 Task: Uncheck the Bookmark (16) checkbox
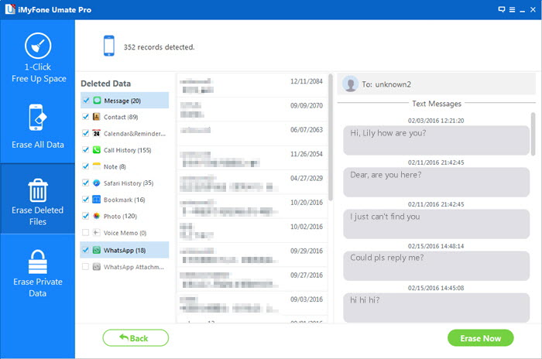coord(85,200)
